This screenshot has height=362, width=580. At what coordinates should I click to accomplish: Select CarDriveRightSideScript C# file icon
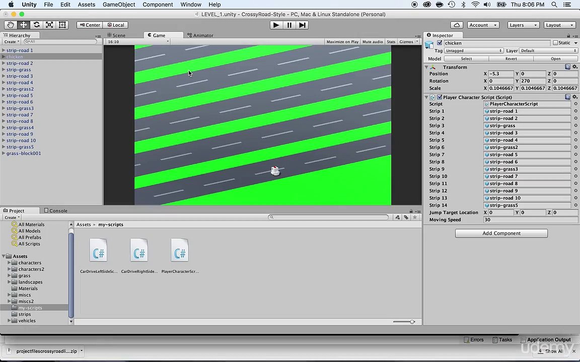click(139, 251)
